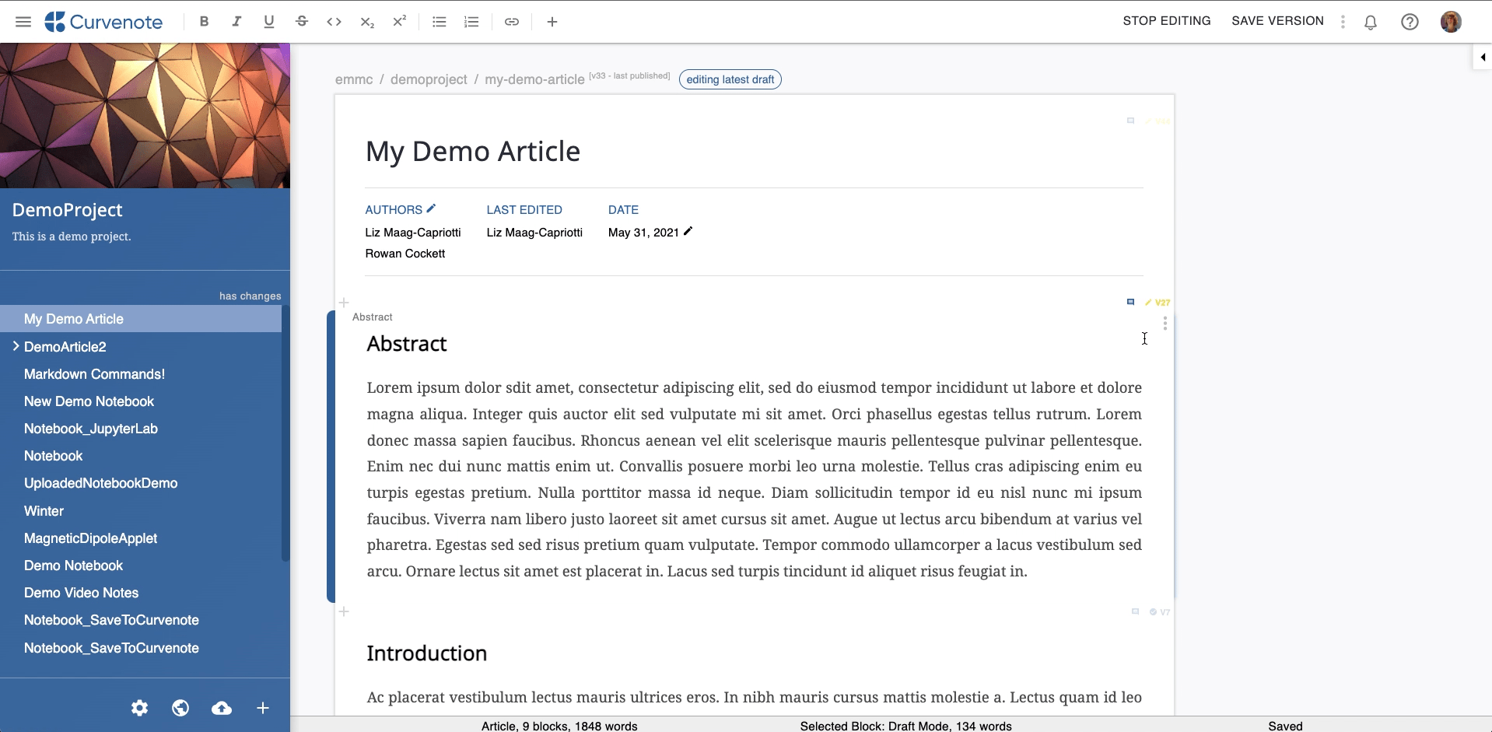This screenshot has height=732, width=1492.
Task: Expand the DemoArticle2 tree item
Action: (x=16, y=346)
